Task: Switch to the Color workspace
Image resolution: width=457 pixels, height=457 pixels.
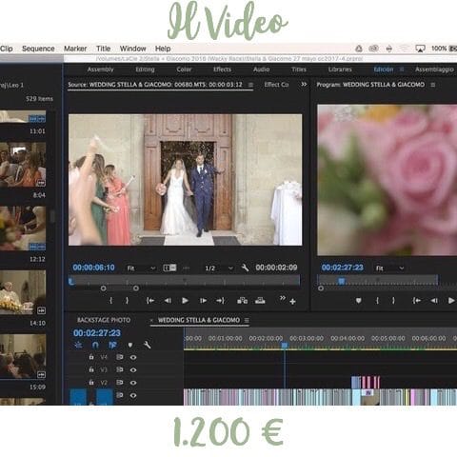Action: click(184, 70)
